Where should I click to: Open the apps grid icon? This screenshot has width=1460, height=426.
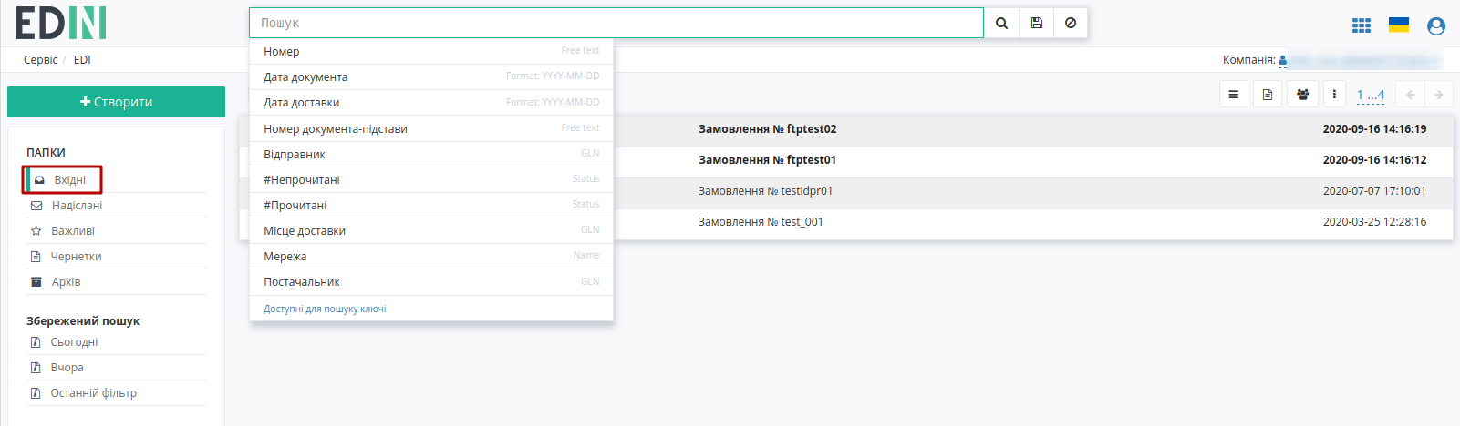coord(1362,25)
